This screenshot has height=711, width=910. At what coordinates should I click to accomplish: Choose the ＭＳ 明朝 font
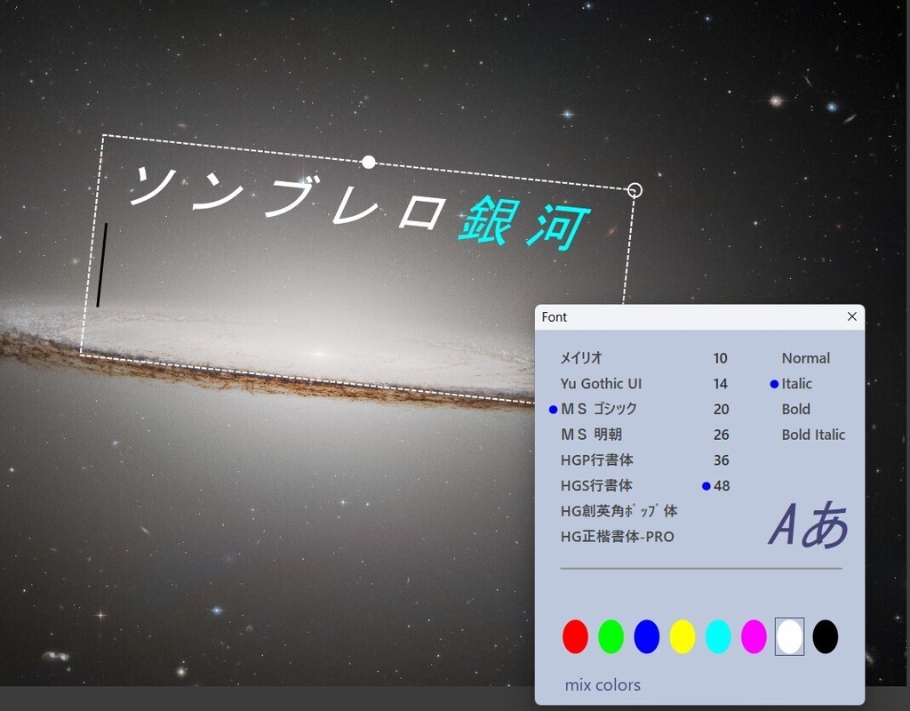pos(591,435)
